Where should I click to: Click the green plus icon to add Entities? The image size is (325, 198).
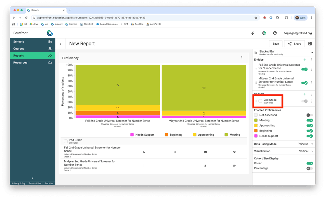tap(305, 60)
